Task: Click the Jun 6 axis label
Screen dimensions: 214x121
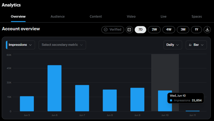Action: click(54, 115)
